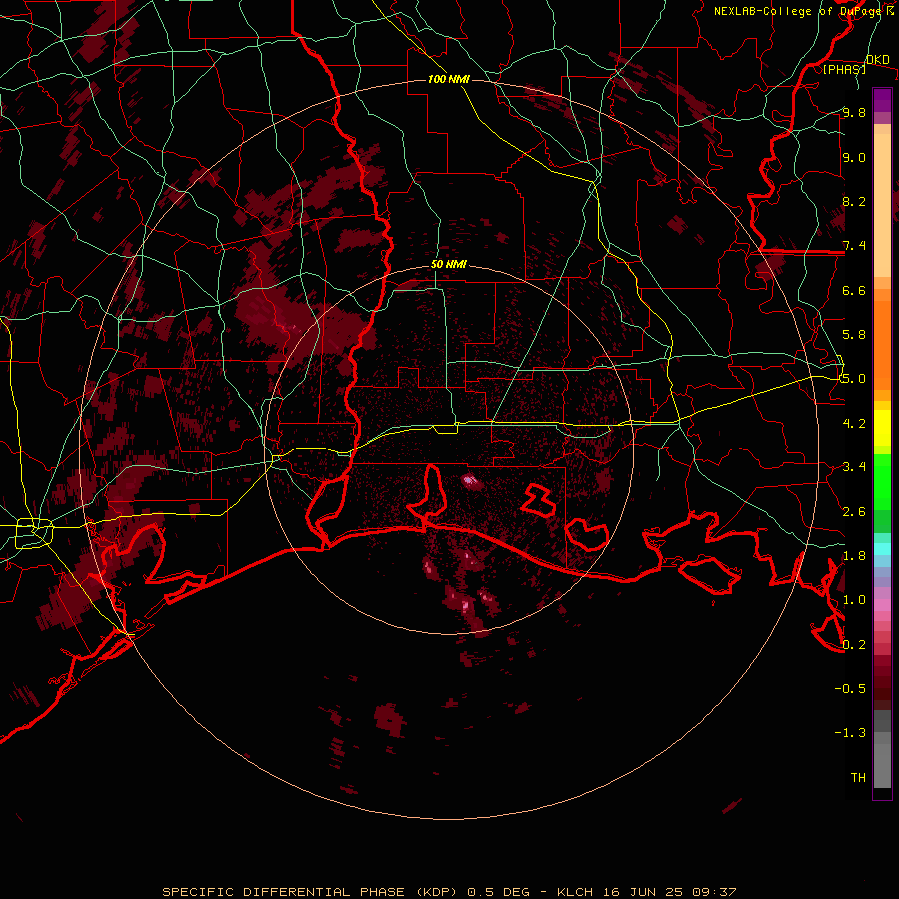Select the 5.0 scale label
This screenshot has width=899, height=899.
[854, 379]
